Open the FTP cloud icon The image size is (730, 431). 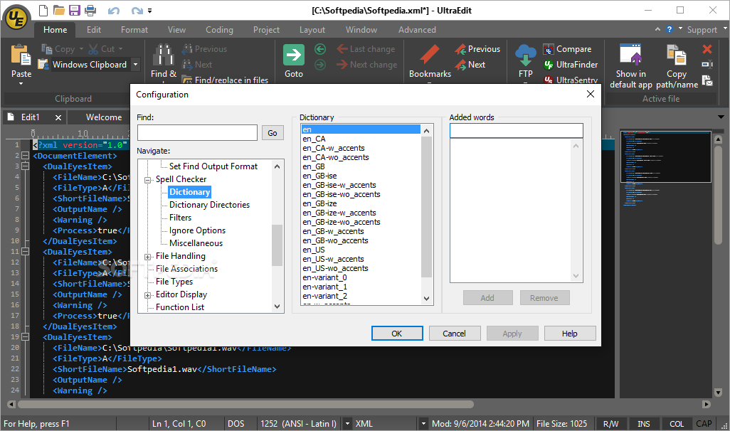tap(526, 55)
